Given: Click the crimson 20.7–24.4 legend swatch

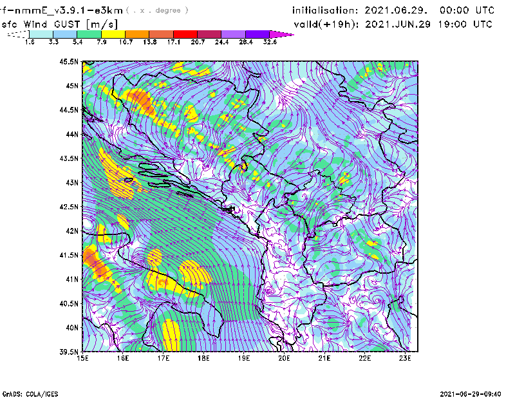Looking at the screenshot, I should [x=209, y=34].
